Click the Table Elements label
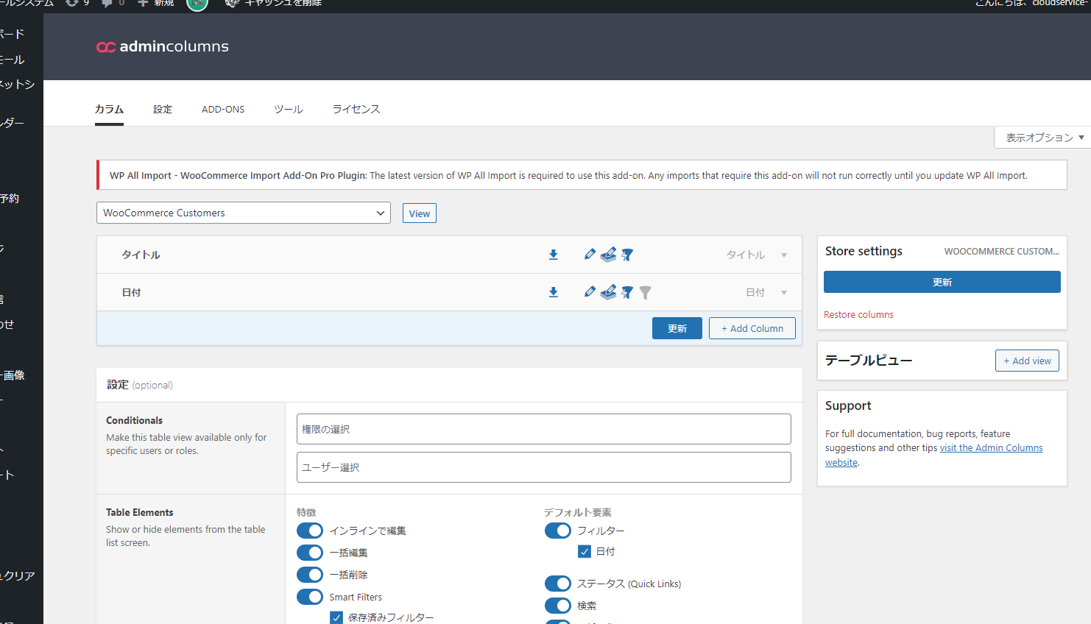1091x624 pixels. 140,512
